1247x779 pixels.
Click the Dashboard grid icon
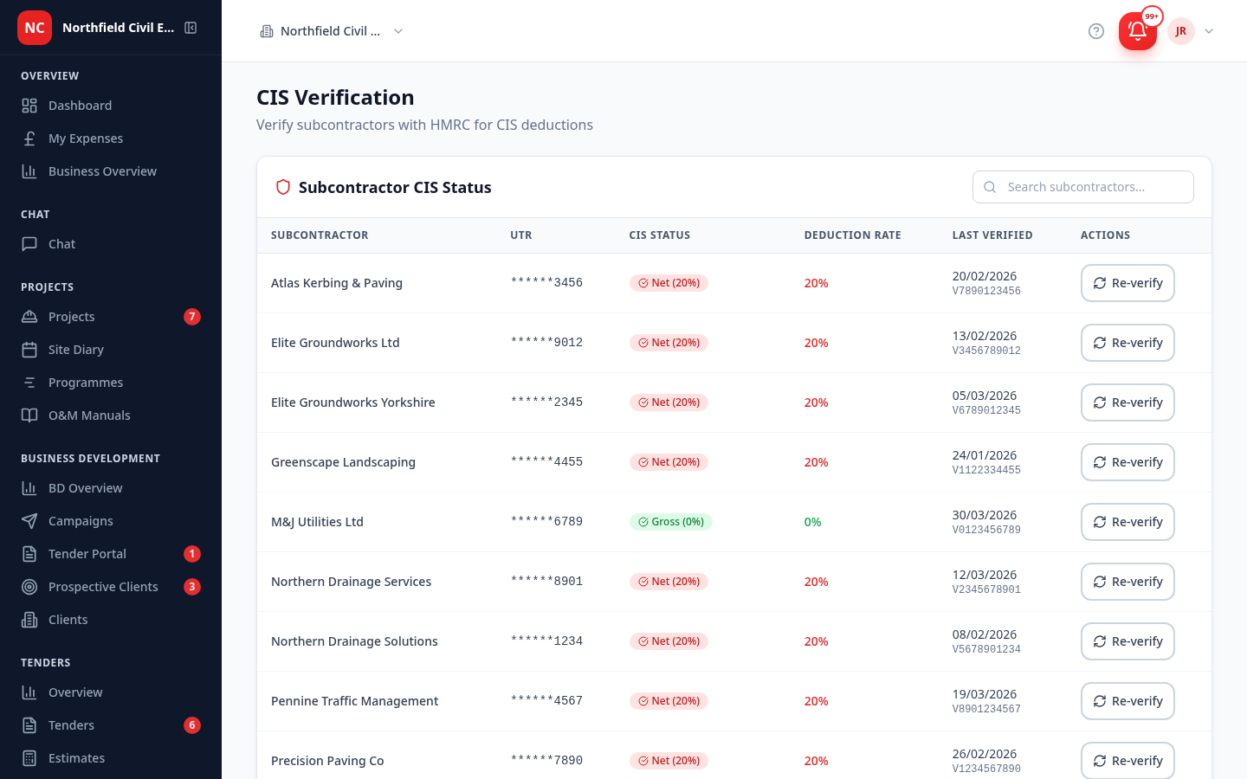tap(29, 106)
